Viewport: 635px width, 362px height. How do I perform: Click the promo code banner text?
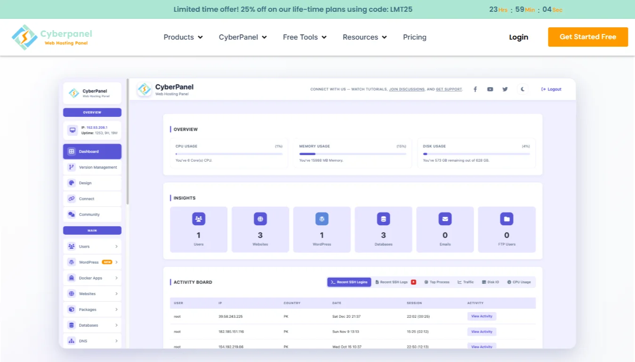pos(293,9)
